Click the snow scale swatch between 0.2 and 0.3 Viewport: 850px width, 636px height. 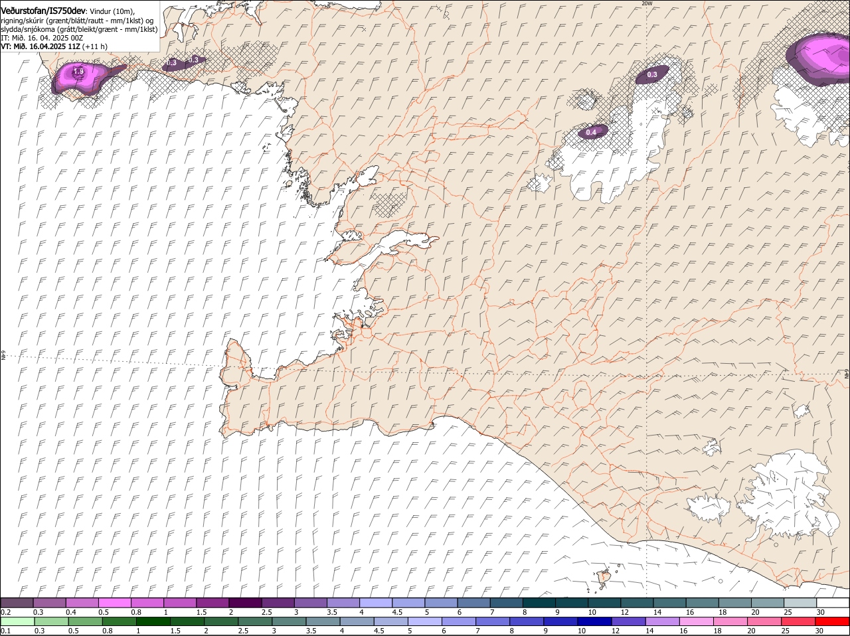[x=17, y=603]
